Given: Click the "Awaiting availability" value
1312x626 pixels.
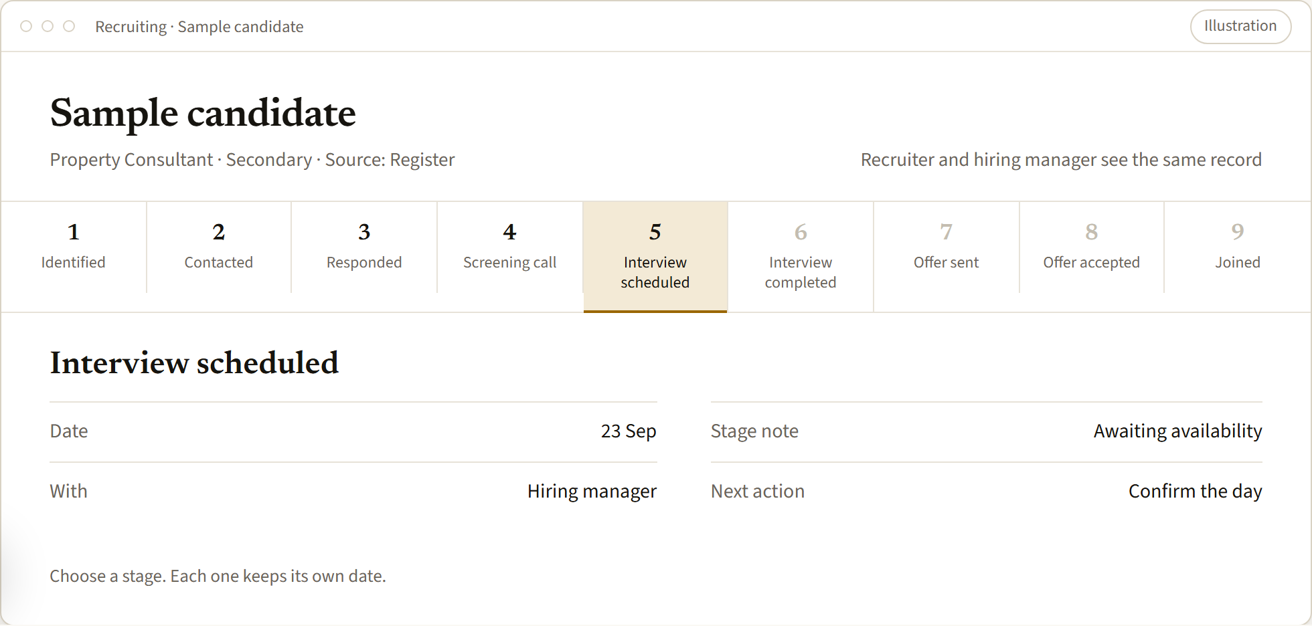Looking at the screenshot, I should [1178, 431].
